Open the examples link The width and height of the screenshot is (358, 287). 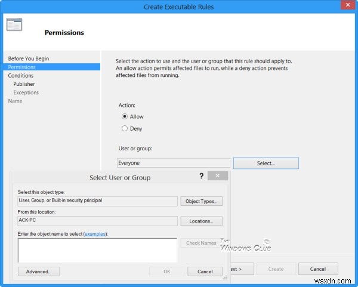95,234
